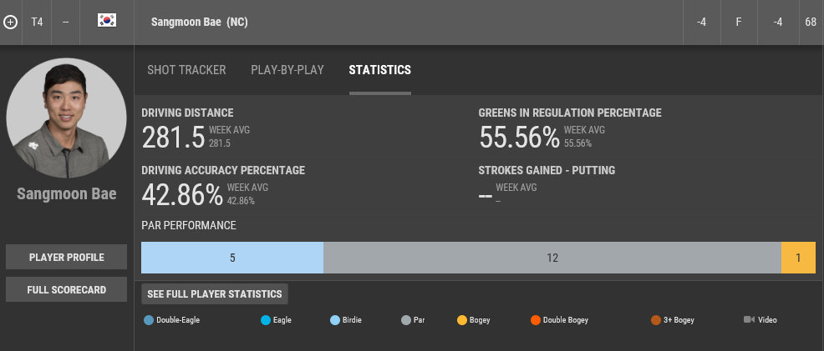Image resolution: width=824 pixels, height=351 pixels.
Task: Click the plus icon beside T4
Action: 10,22
